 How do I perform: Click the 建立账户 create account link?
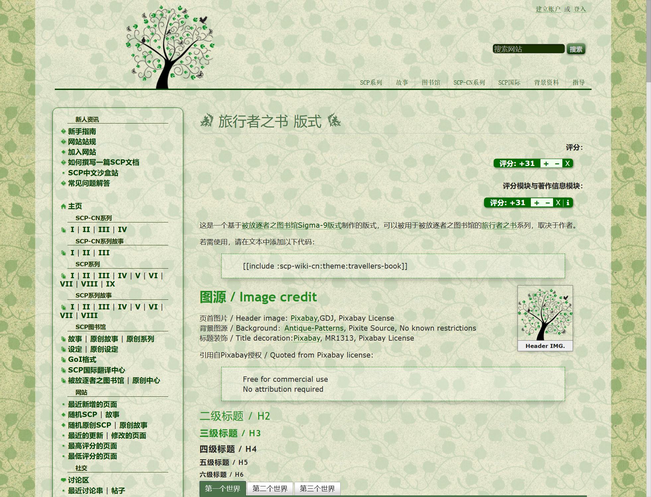[548, 9]
